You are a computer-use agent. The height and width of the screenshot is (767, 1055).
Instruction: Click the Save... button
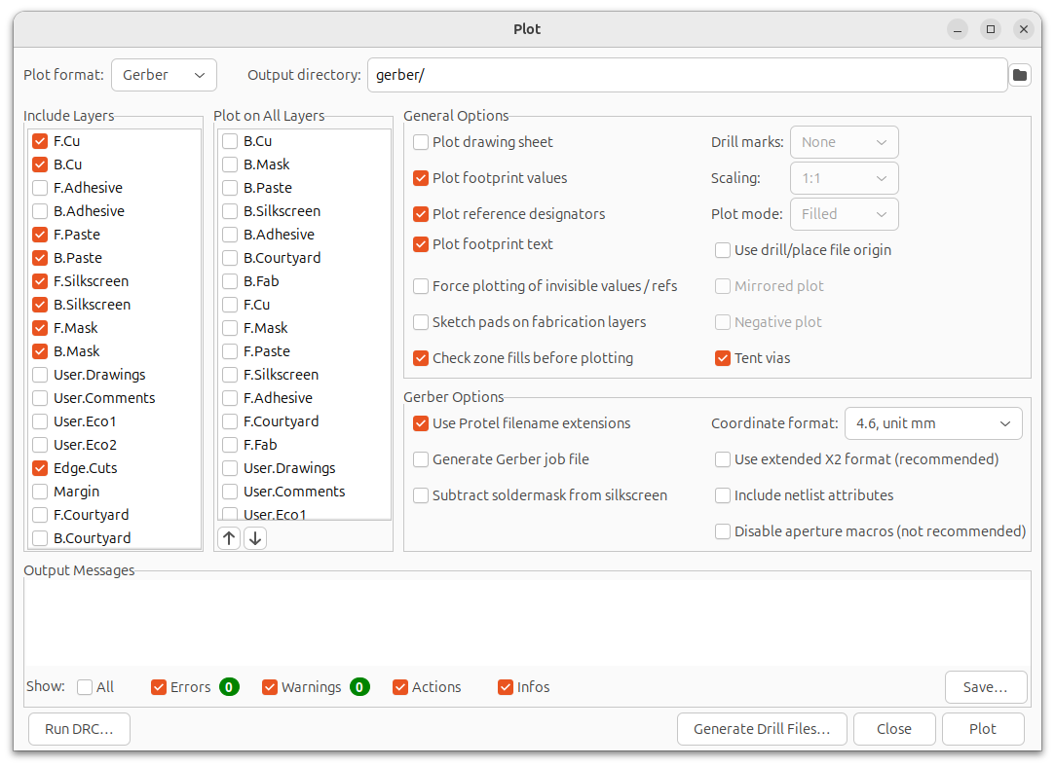[985, 687]
